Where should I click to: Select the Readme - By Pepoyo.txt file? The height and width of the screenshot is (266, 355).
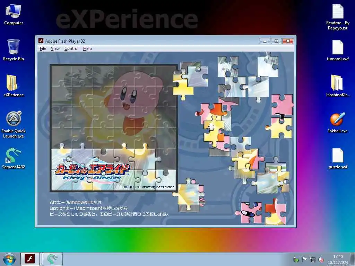pyautogui.click(x=338, y=17)
